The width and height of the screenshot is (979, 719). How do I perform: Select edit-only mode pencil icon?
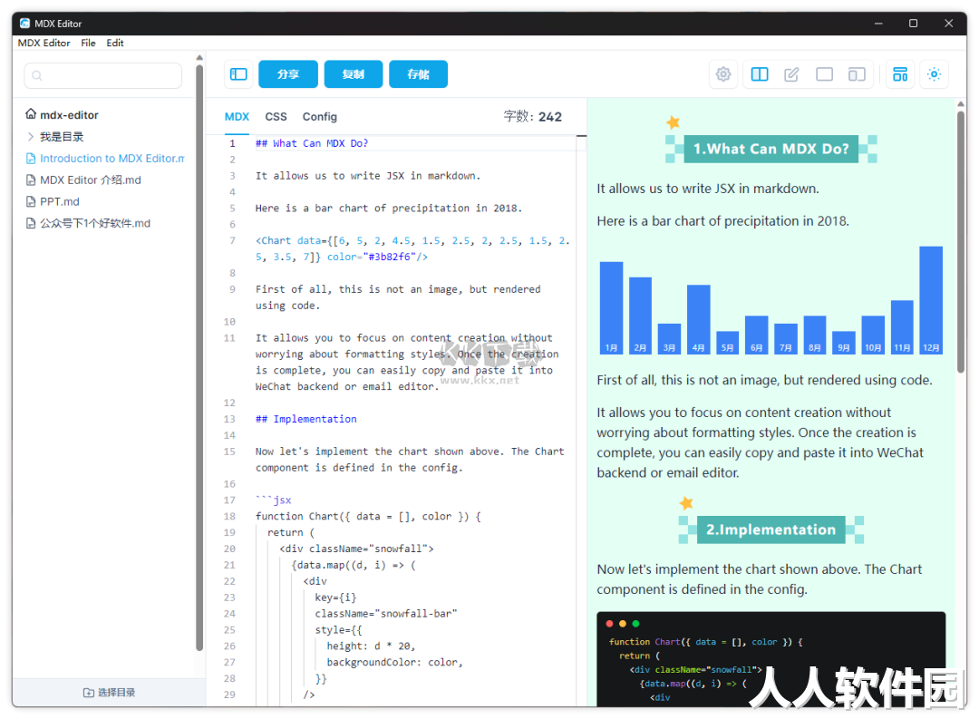pyautogui.click(x=791, y=74)
